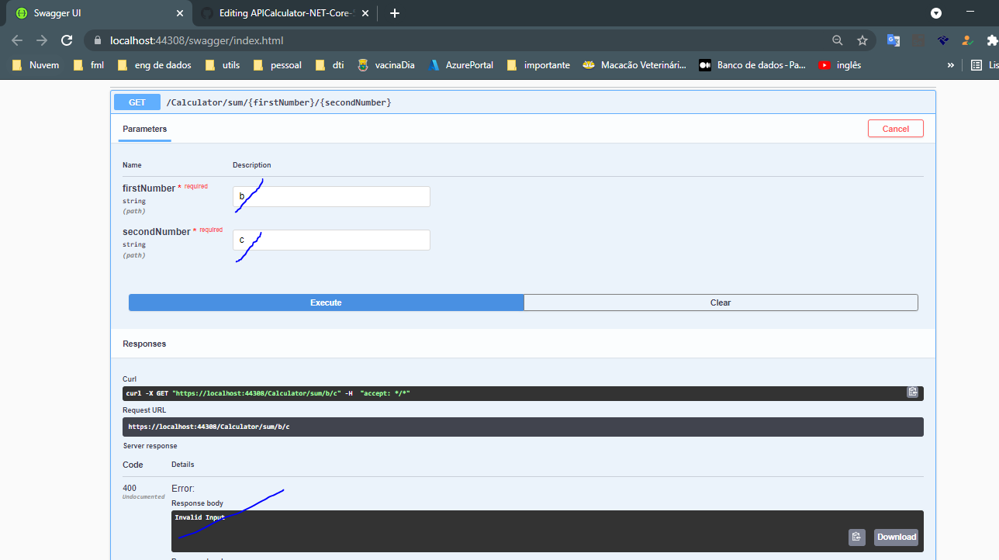The height and width of the screenshot is (560, 999).
Task: Click the padlock site info icon
Action: click(97, 40)
